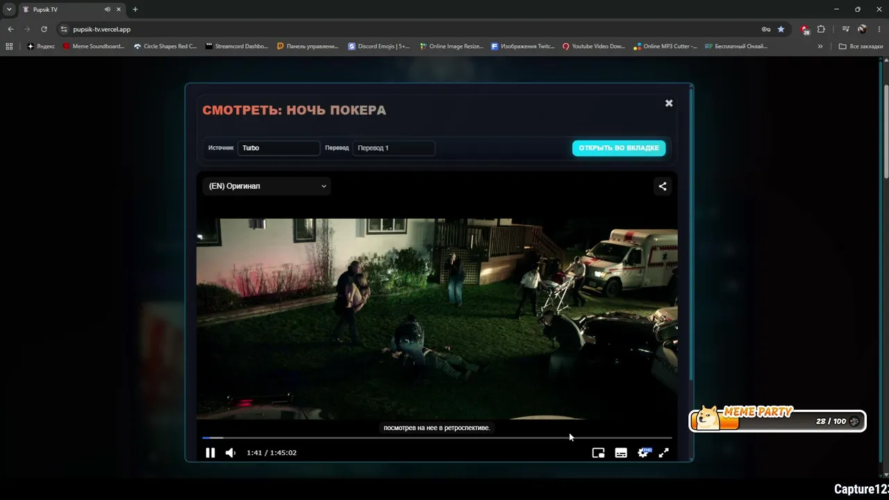889x500 pixels.
Task: Open the Meme Soundboard bookmark
Action: (x=94, y=47)
